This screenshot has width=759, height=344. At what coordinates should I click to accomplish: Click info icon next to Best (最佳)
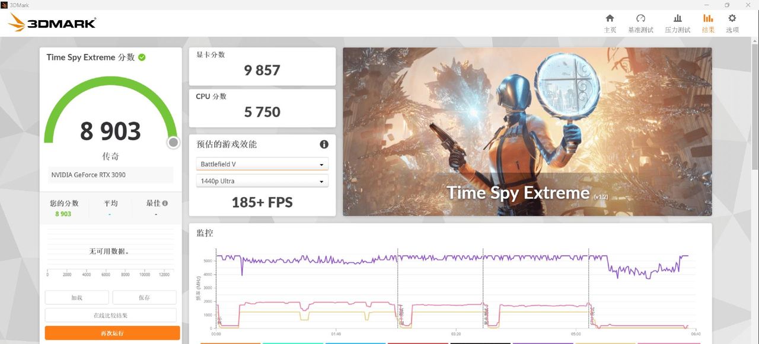point(165,203)
